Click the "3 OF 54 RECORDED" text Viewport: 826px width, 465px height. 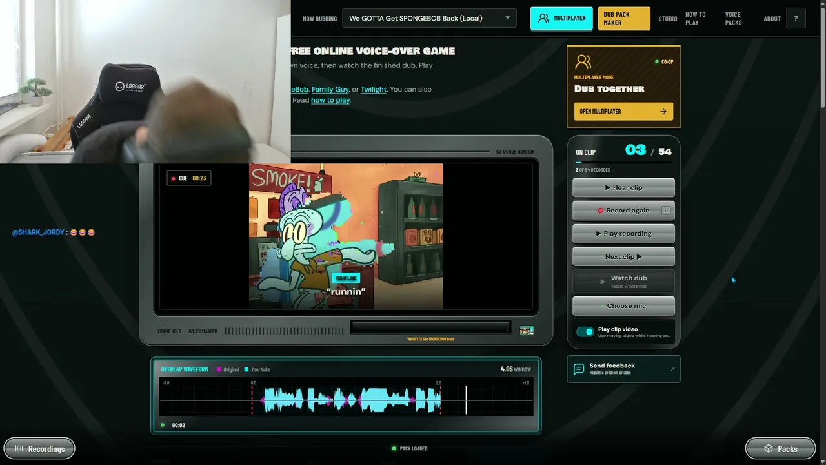click(593, 170)
